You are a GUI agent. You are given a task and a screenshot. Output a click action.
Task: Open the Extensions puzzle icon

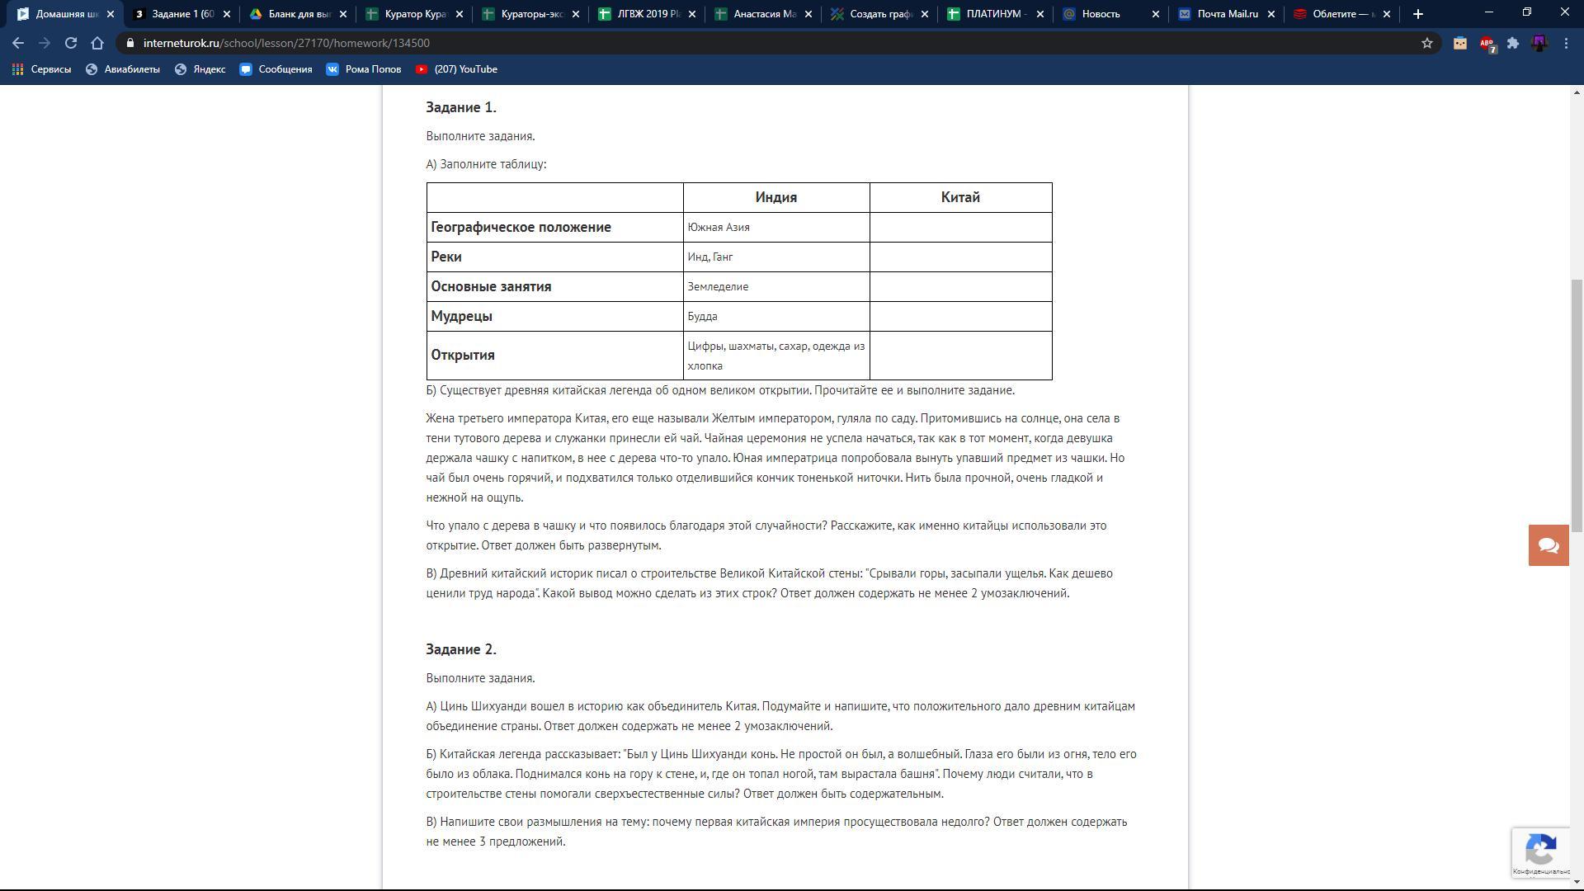point(1513,43)
